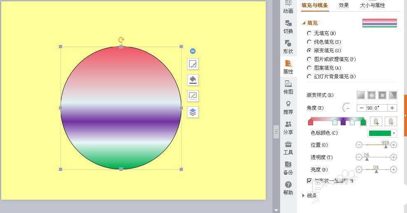Viewport: 407px width, 213px height.
Task: Decrease the 亮度 brightness value
Action: [x=359, y=169]
